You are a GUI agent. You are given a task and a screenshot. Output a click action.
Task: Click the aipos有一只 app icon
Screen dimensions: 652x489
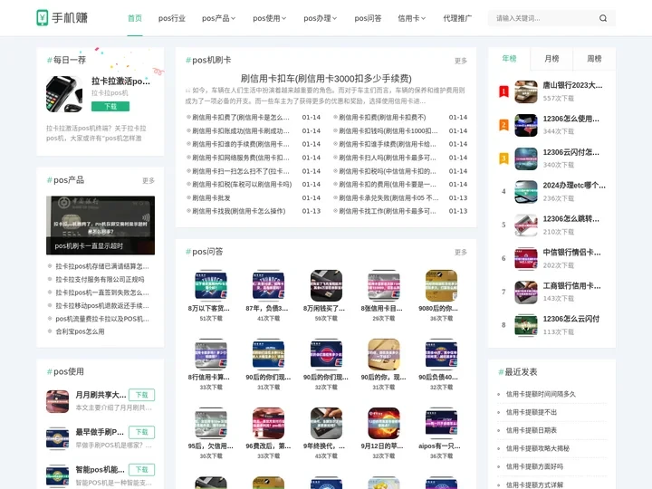click(442, 423)
